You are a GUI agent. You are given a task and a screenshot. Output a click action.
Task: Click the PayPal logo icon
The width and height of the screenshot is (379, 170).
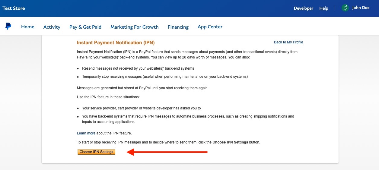pos(8,26)
